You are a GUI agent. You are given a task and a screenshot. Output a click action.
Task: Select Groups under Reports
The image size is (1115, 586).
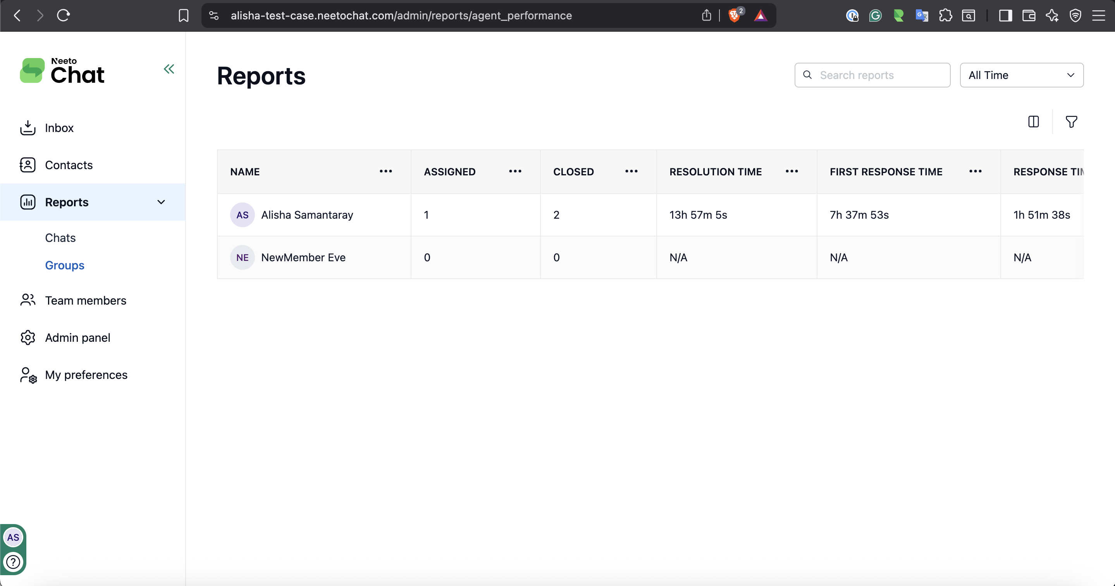pyautogui.click(x=64, y=265)
